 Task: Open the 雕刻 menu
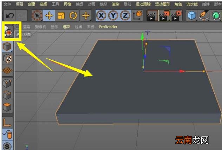[128, 4]
